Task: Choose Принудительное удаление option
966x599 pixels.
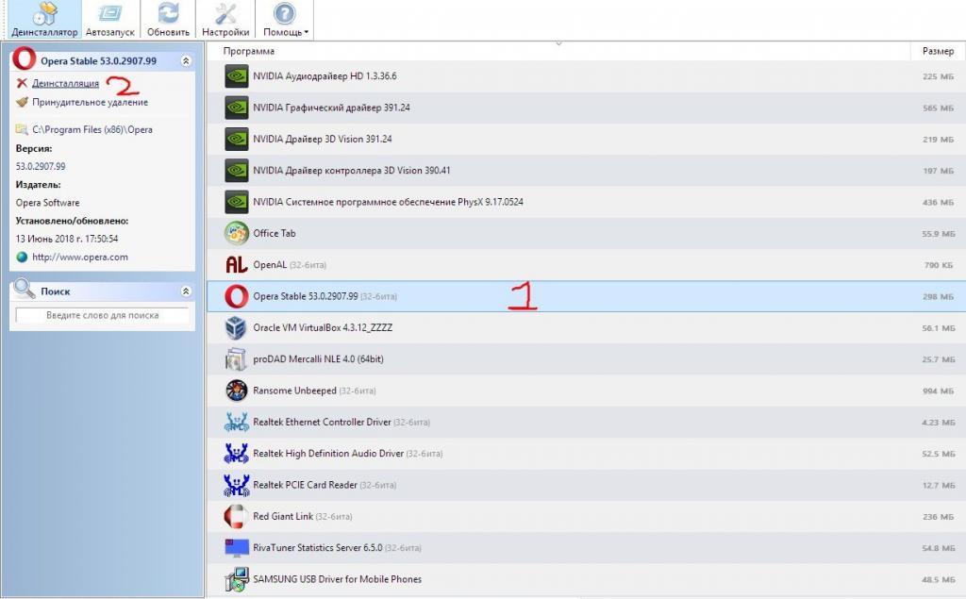Action: [x=90, y=102]
